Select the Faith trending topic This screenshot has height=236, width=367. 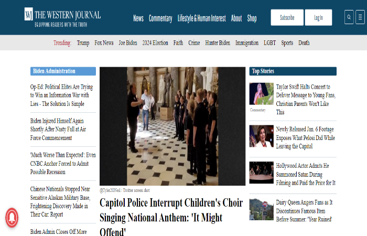coord(178,43)
